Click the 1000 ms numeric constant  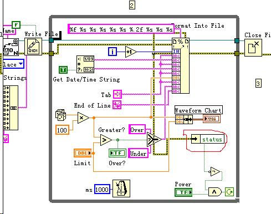(x=102, y=190)
